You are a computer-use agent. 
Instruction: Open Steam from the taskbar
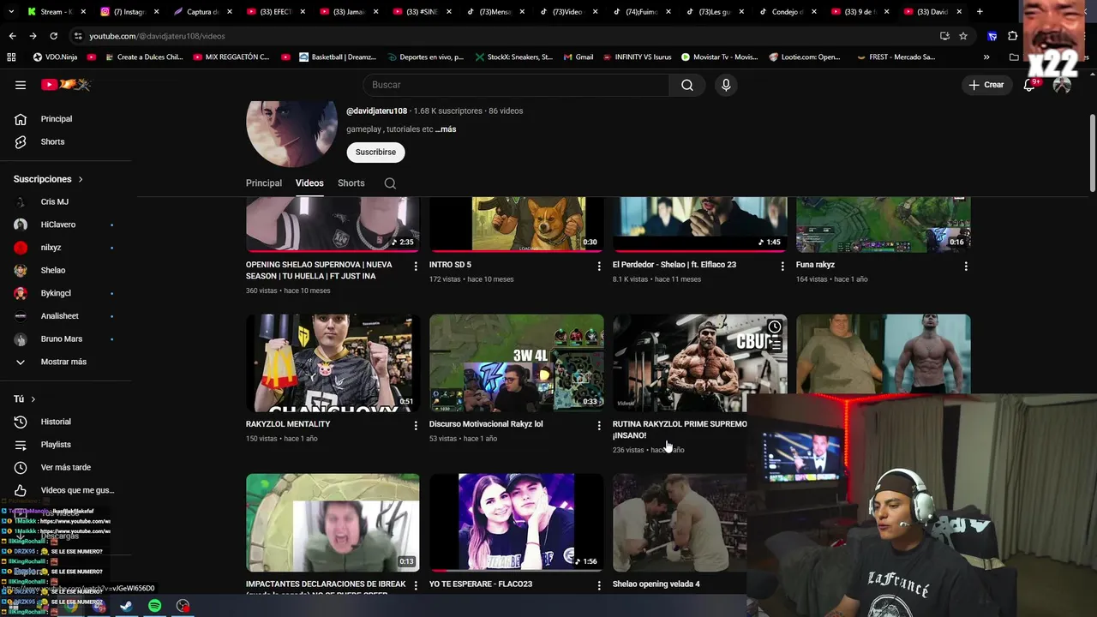(126, 606)
